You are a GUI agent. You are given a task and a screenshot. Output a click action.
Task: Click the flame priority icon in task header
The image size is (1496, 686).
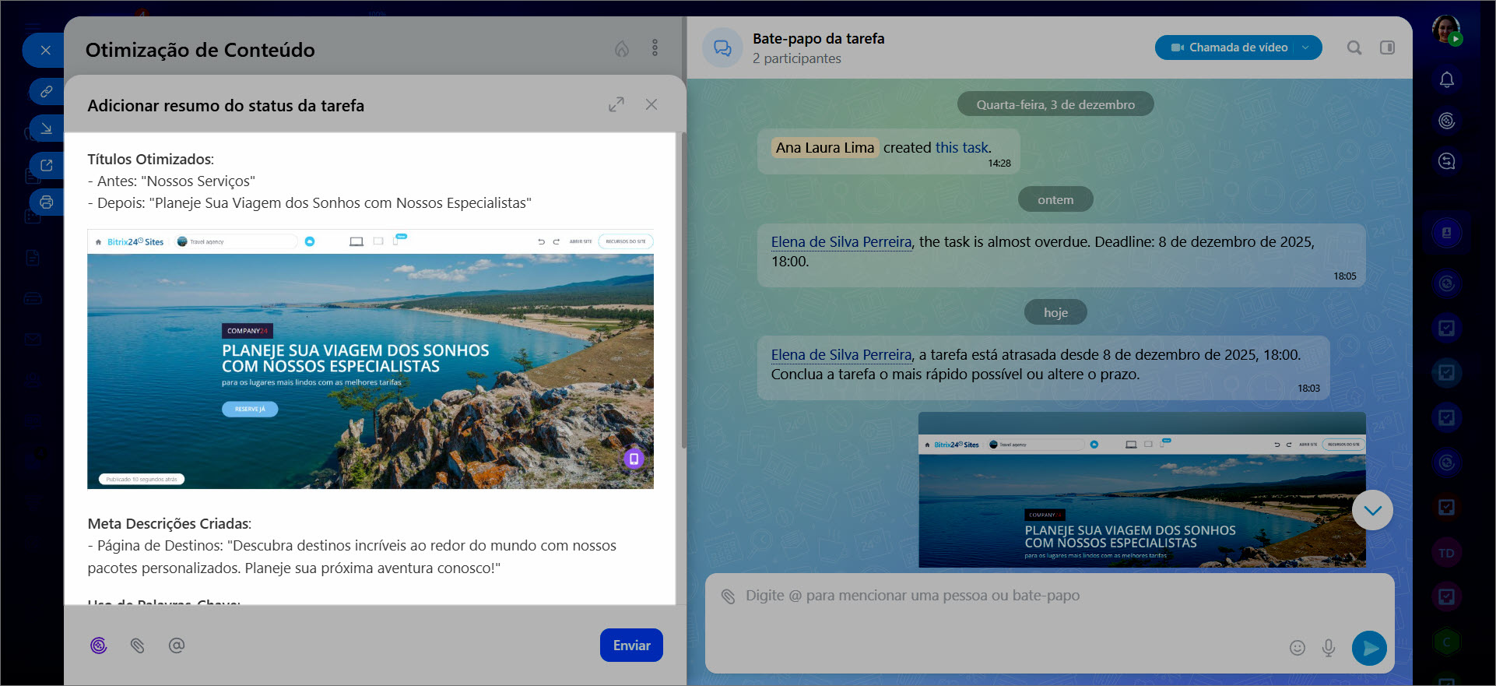pos(622,49)
